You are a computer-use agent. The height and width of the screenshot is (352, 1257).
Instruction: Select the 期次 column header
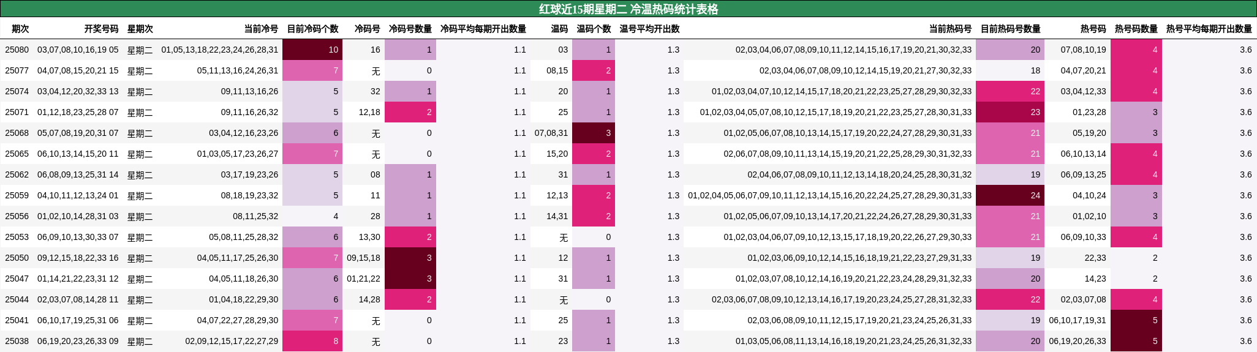click(x=20, y=29)
